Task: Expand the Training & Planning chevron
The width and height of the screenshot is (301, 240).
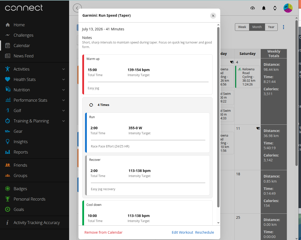Action: 64,121
